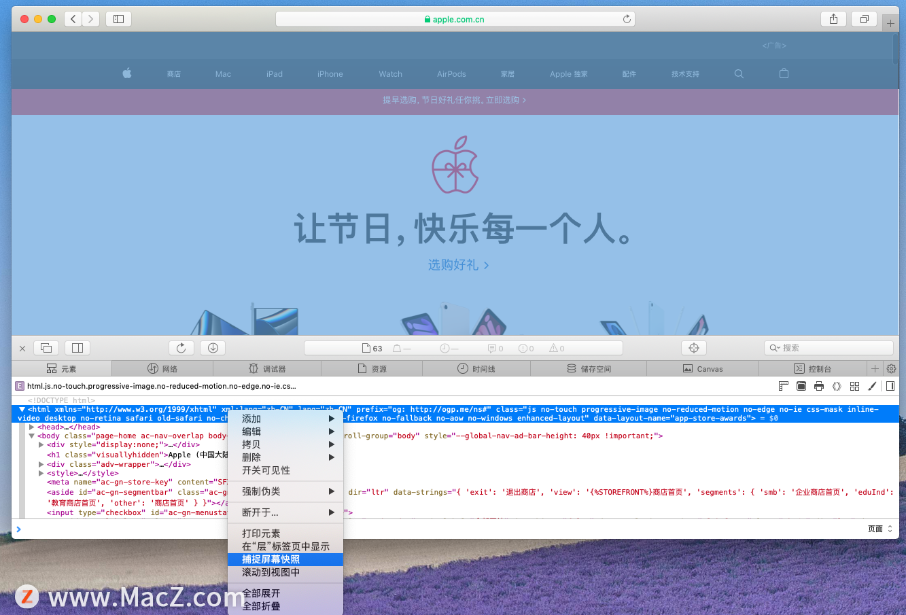Switch to the 网络 tab

[162, 368]
